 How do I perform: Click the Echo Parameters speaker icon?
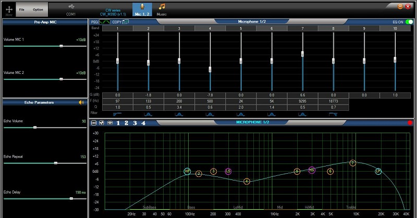81,102
